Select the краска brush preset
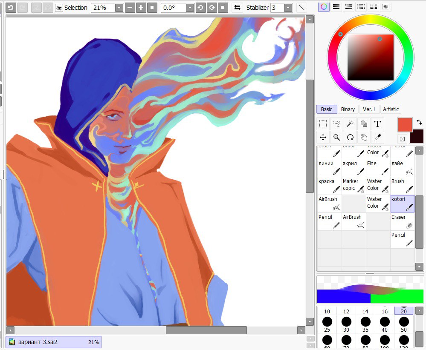Screen dimensions: 426x350 tap(329, 186)
